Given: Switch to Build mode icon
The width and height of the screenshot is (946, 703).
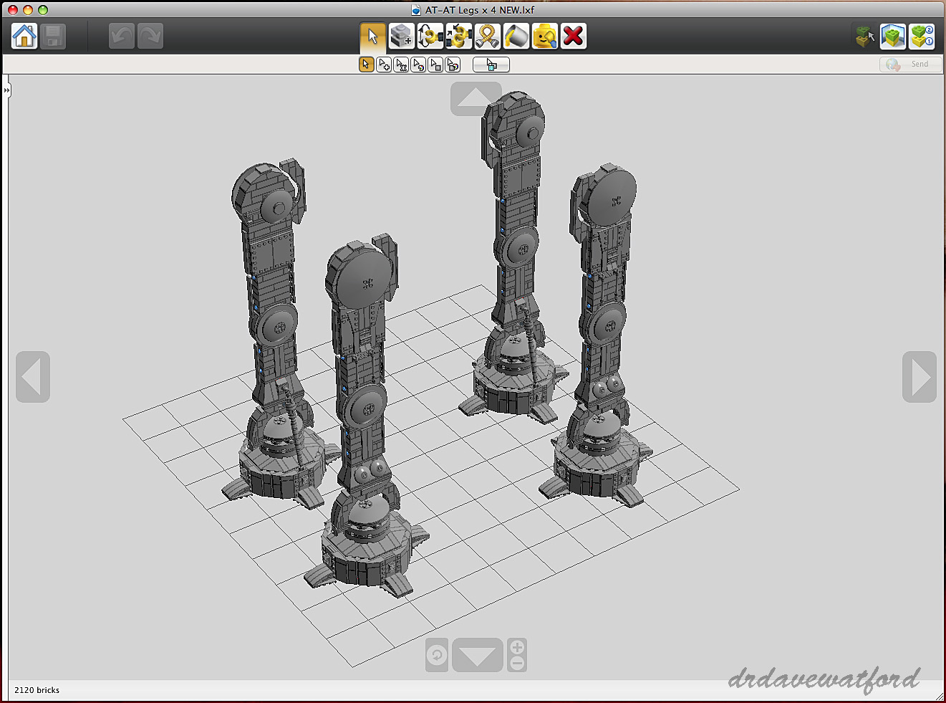Looking at the screenshot, I should click(x=865, y=36).
